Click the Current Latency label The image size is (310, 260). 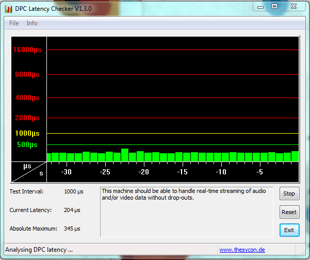click(30, 210)
